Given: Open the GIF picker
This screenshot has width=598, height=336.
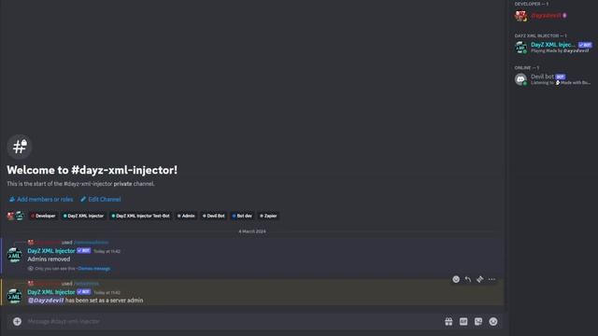Looking at the screenshot, I should [x=463, y=321].
